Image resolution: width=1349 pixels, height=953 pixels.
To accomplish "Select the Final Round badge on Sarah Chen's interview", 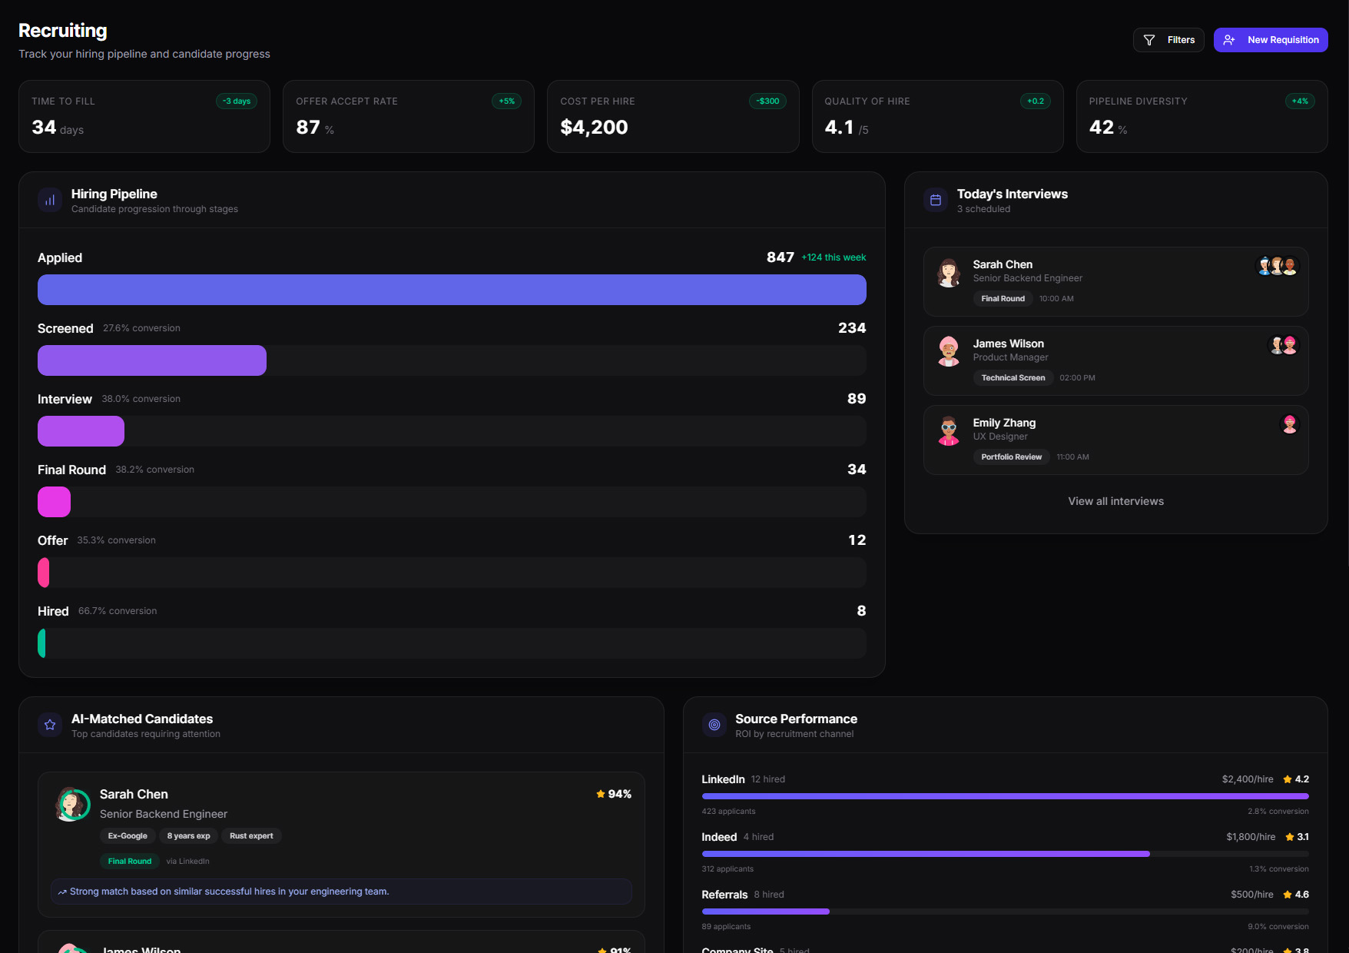I will [1003, 298].
